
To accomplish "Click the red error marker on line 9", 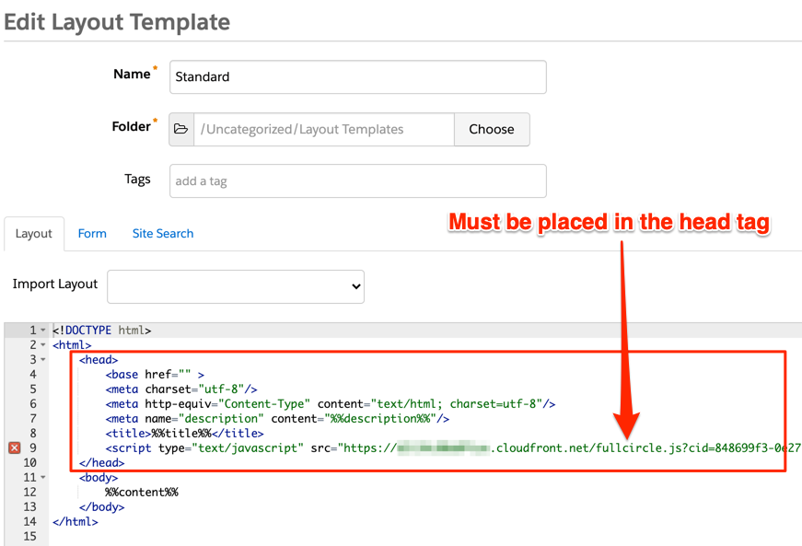I will click(x=15, y=447).
